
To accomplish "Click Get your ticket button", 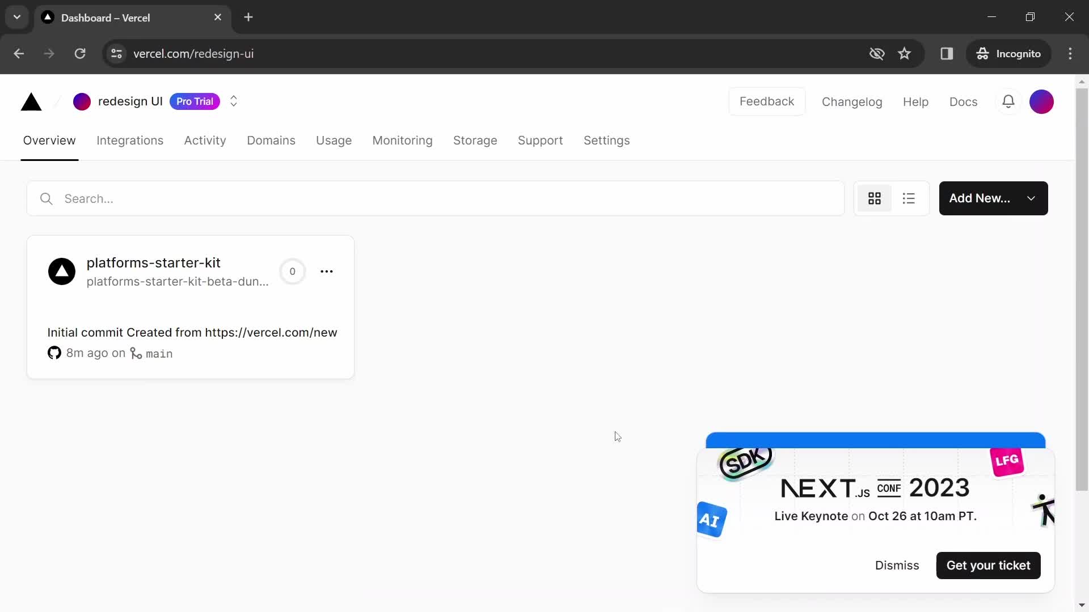I will pyautogui.click(x=989, y=565).
